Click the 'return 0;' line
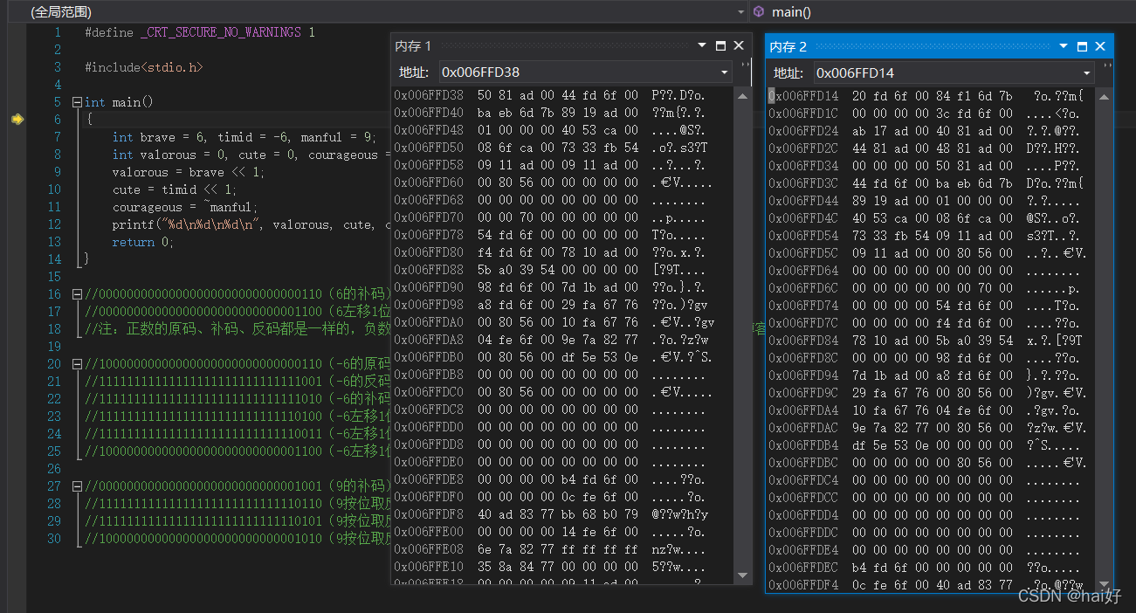1136x613 pixels. pos(143,242)
